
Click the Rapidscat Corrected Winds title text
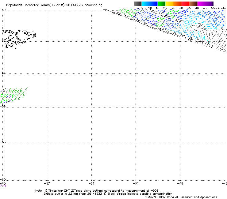[x=54, y=5]
